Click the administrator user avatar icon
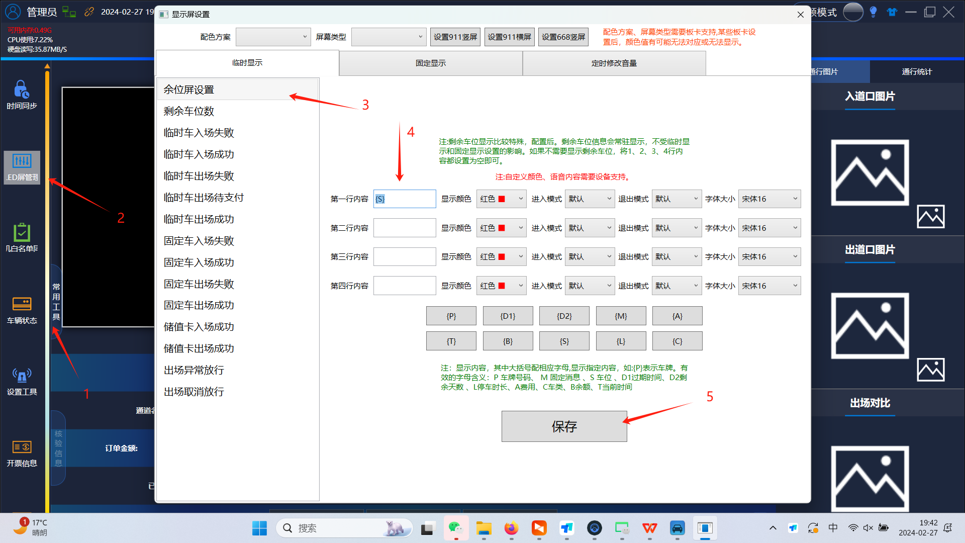This screenshot has height=543, width=965. click(13, 12)
